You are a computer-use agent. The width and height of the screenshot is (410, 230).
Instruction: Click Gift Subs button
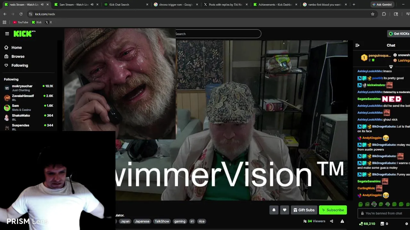[304, 210]
